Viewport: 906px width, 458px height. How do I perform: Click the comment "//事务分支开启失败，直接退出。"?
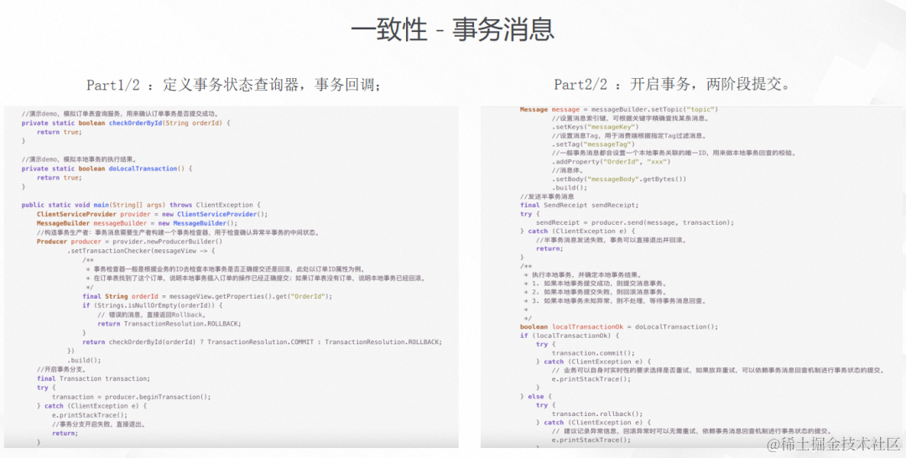click(99, 424)
